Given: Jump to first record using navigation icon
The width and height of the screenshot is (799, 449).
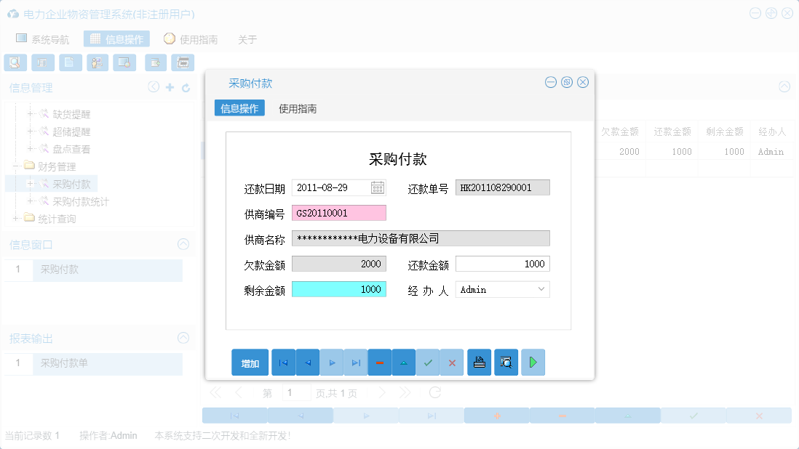Looking at the screenshot, I should 283,362.
